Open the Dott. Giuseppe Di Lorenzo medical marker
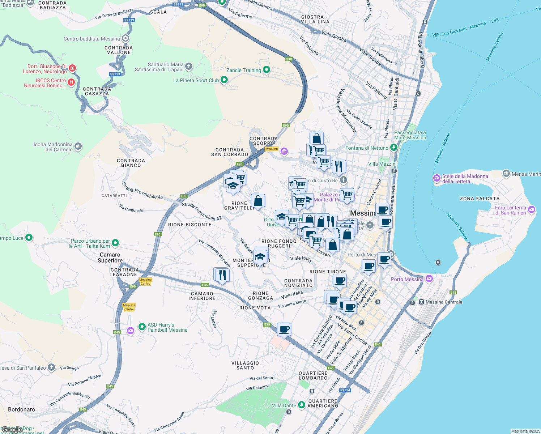The height and width of the screenshot is (434, 541). click(72, 68)
